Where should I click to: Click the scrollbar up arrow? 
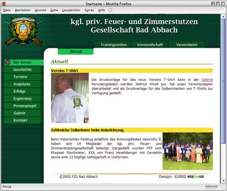(x=223, y=17)
